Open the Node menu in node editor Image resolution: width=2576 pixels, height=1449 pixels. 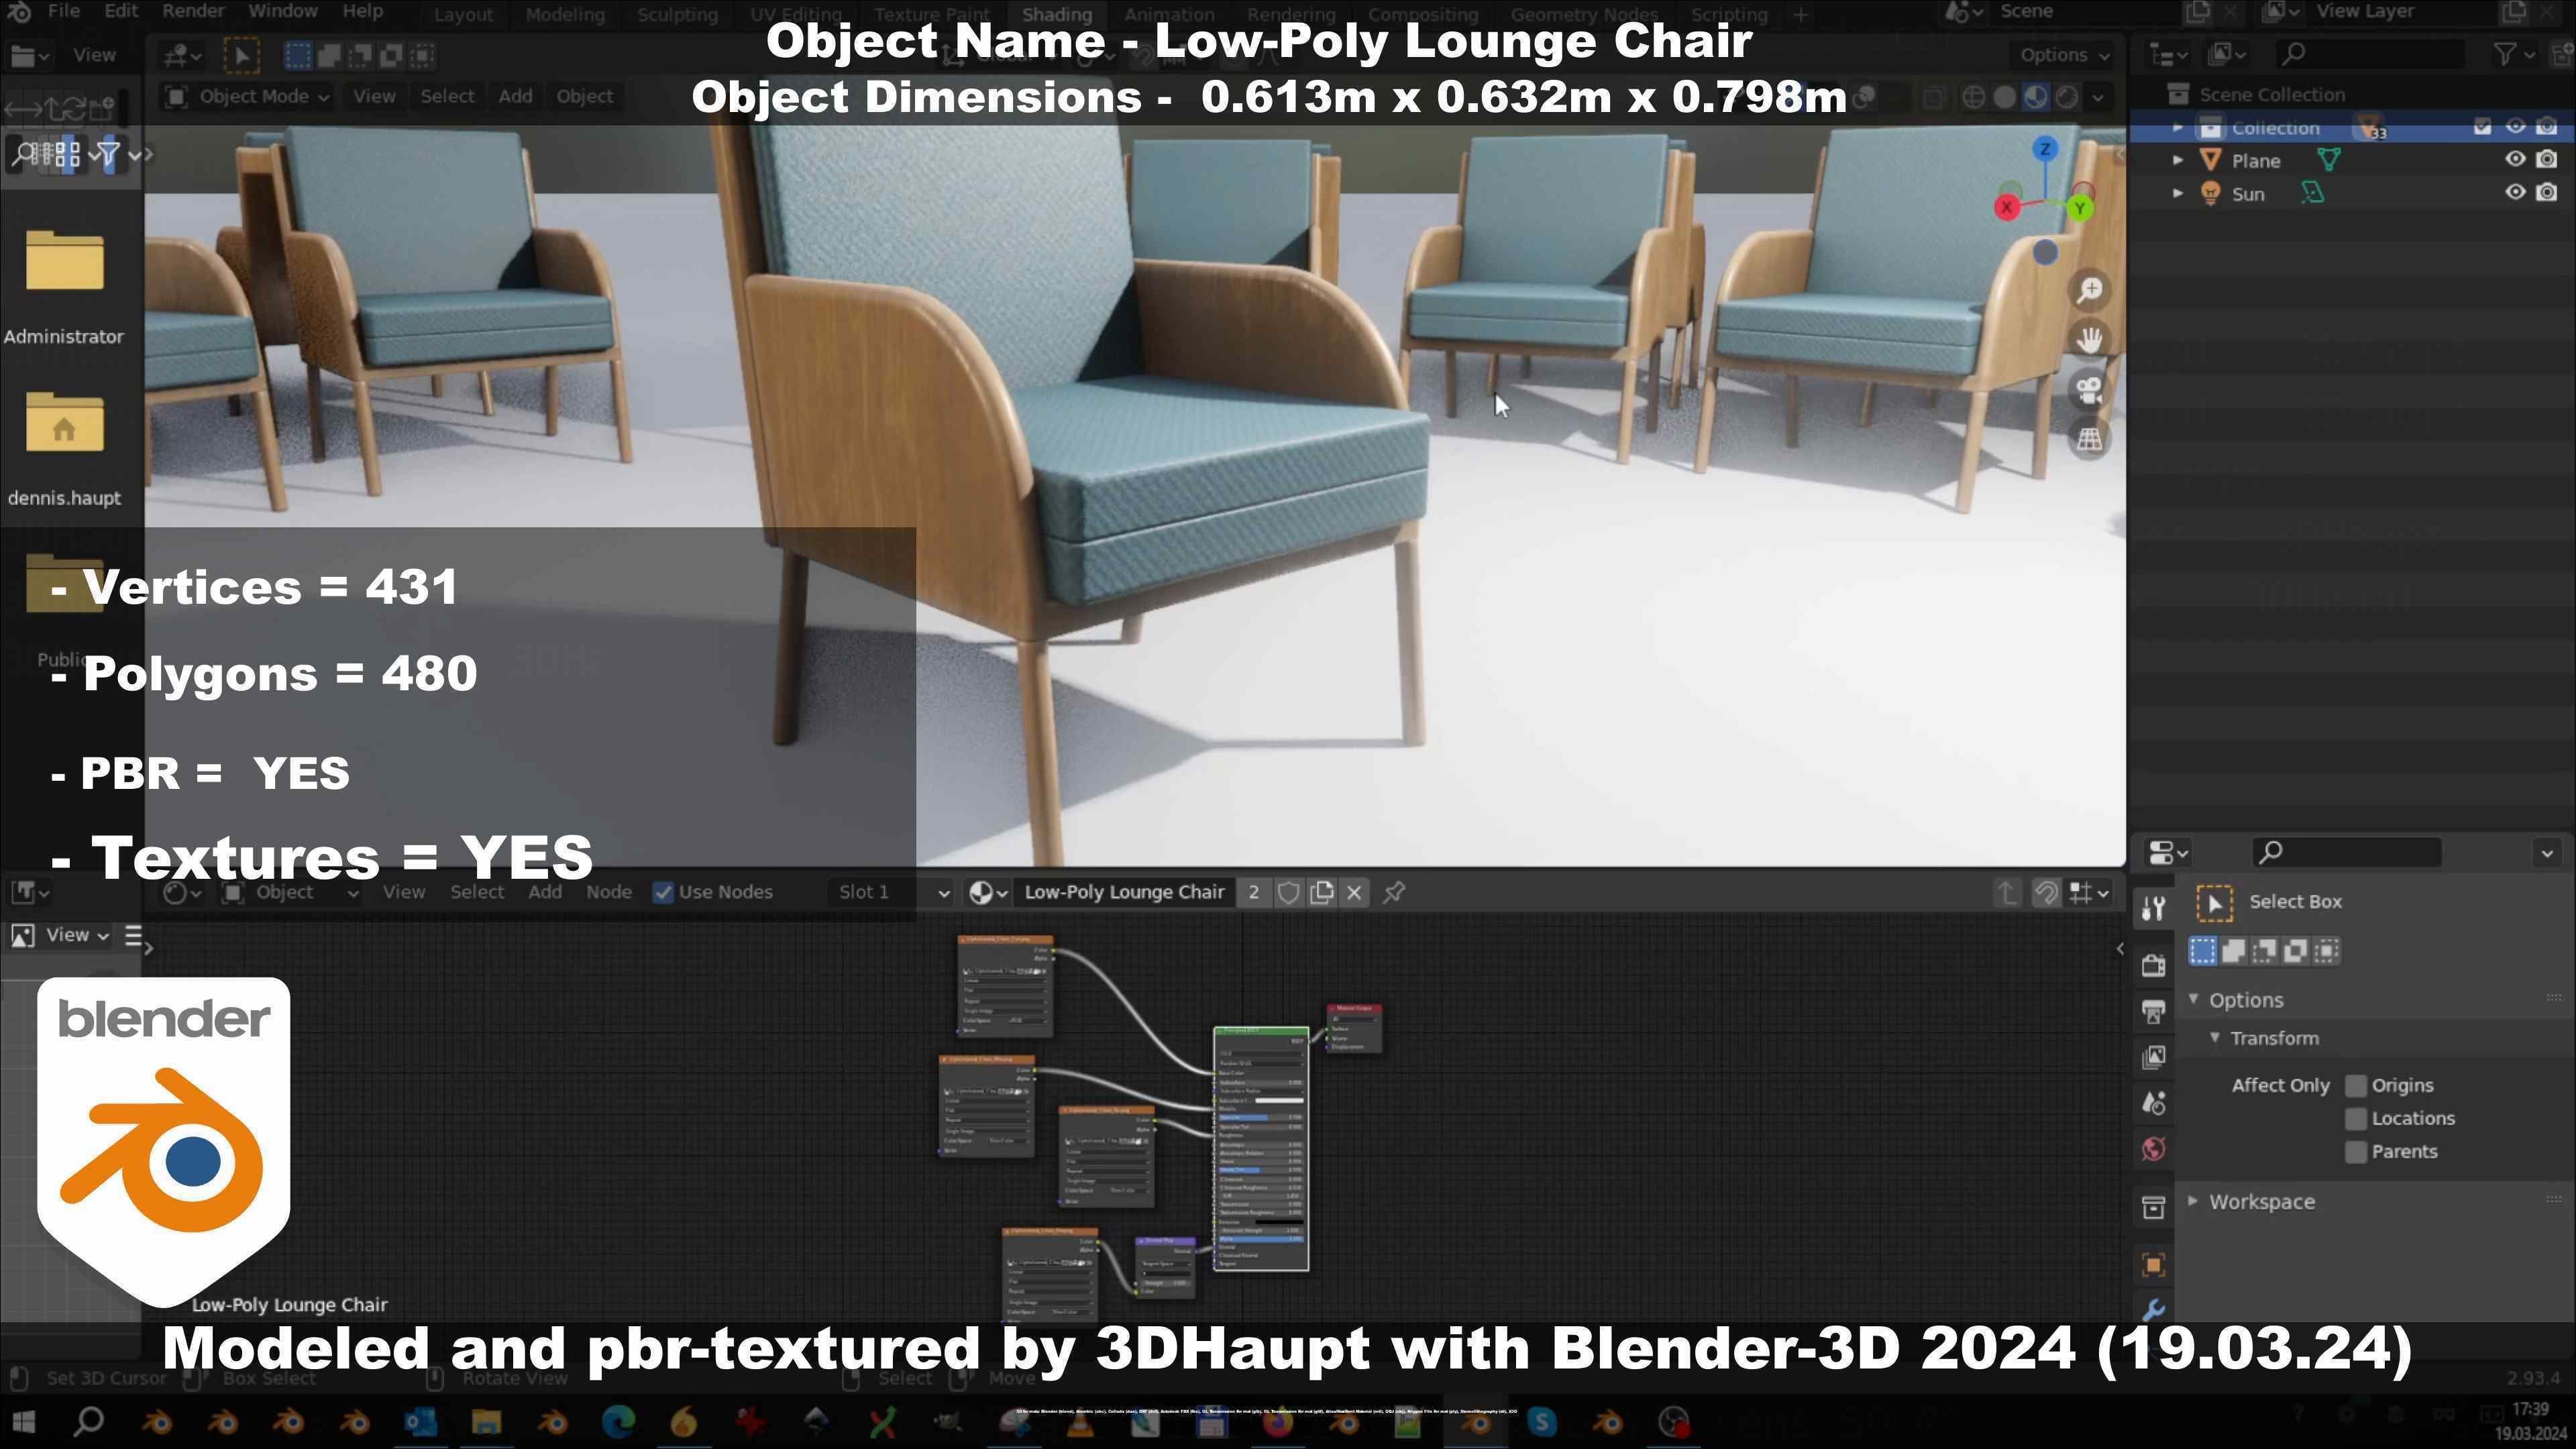tap(608, 892)
